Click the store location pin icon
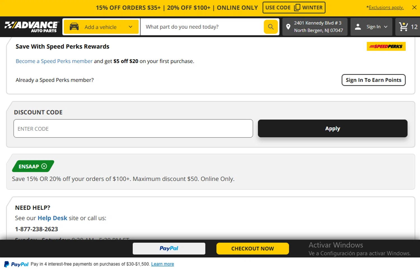Image resolution: width=420 pixels, height=270 pixels. 289,27
